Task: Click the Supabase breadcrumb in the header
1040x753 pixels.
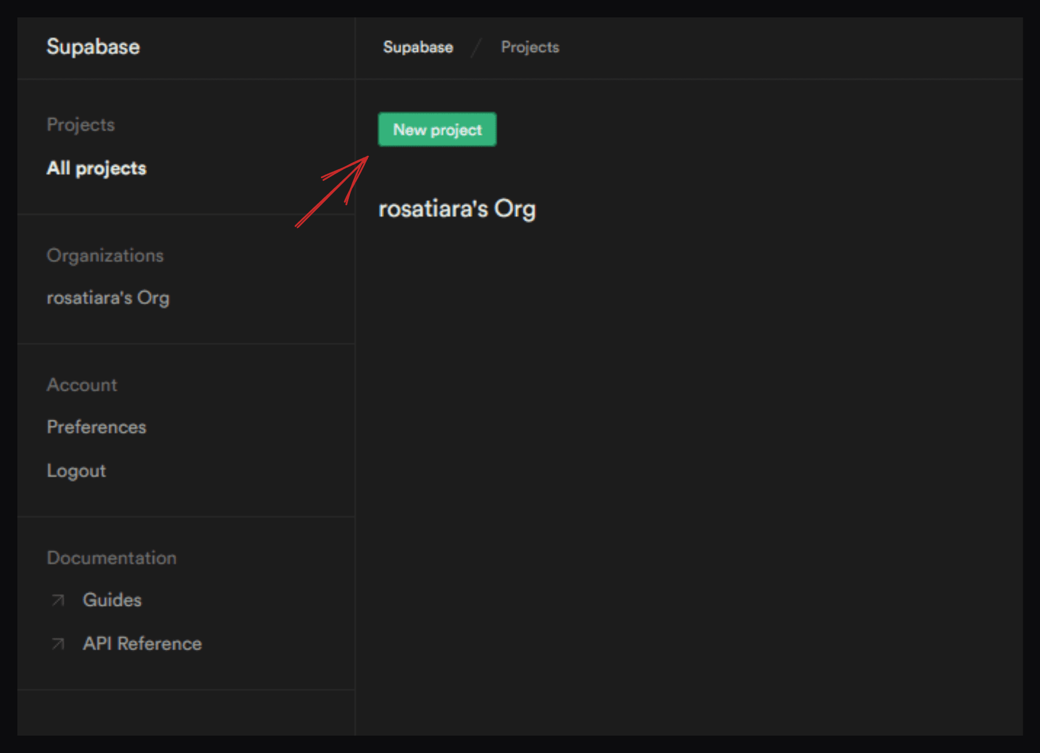Action: [418, 48]
